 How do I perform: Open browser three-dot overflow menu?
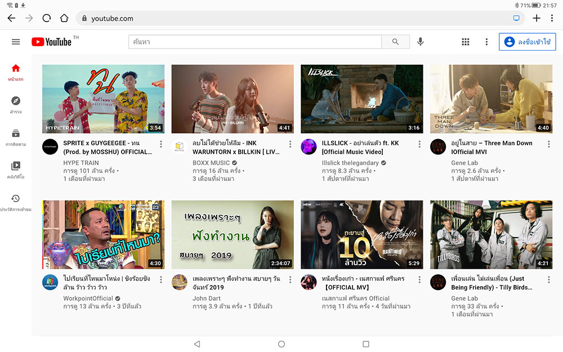click(552, 18)
